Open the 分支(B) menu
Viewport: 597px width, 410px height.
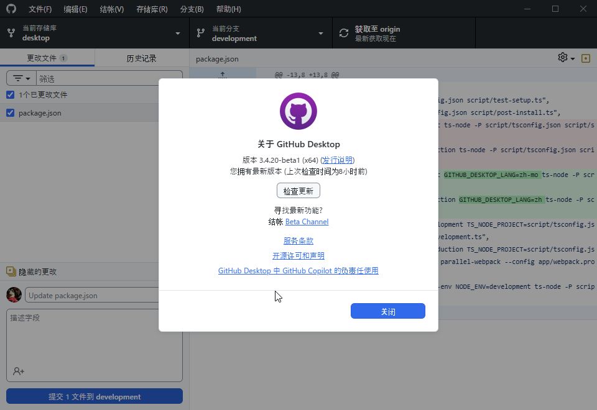coord(192,9)
